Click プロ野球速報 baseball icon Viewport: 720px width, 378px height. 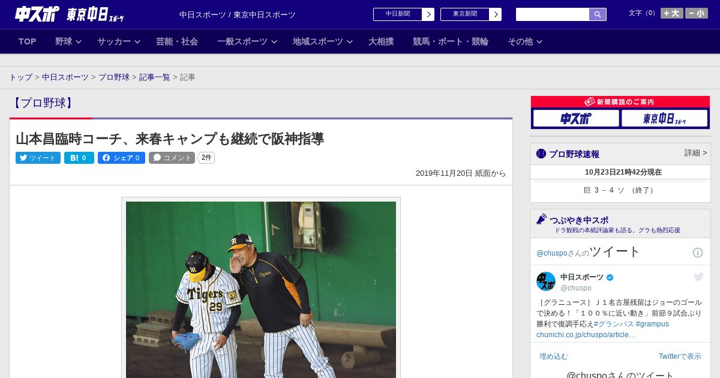pyautogui.click(x=541, y=154)
